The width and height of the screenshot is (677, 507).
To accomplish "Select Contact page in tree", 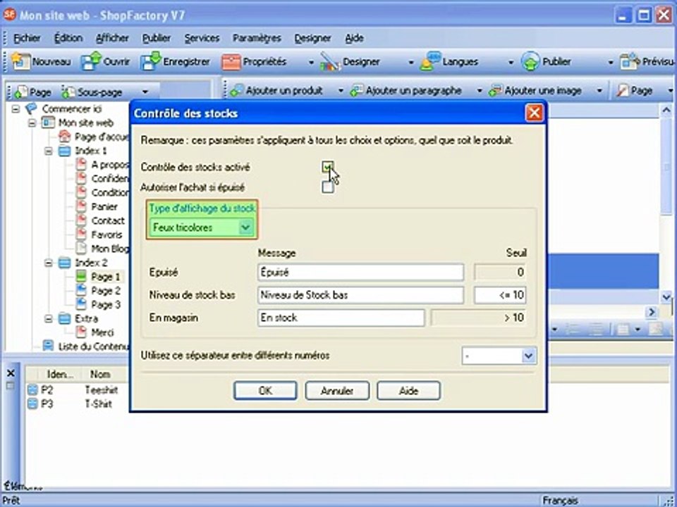I will [107, 220].
